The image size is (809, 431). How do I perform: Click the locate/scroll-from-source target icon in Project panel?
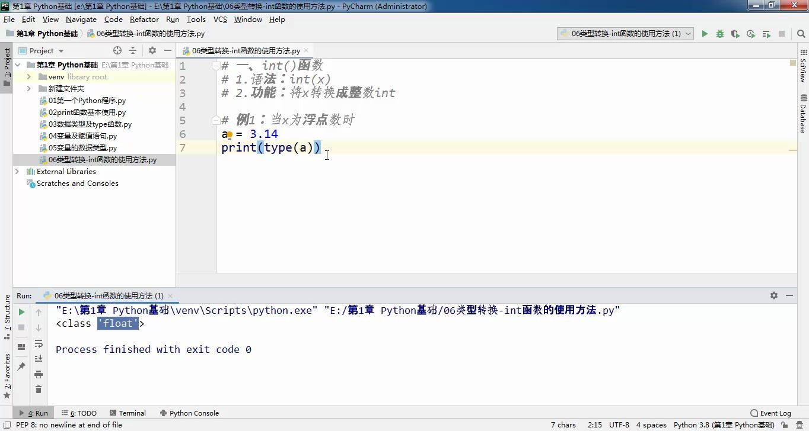tap(117, 50)
